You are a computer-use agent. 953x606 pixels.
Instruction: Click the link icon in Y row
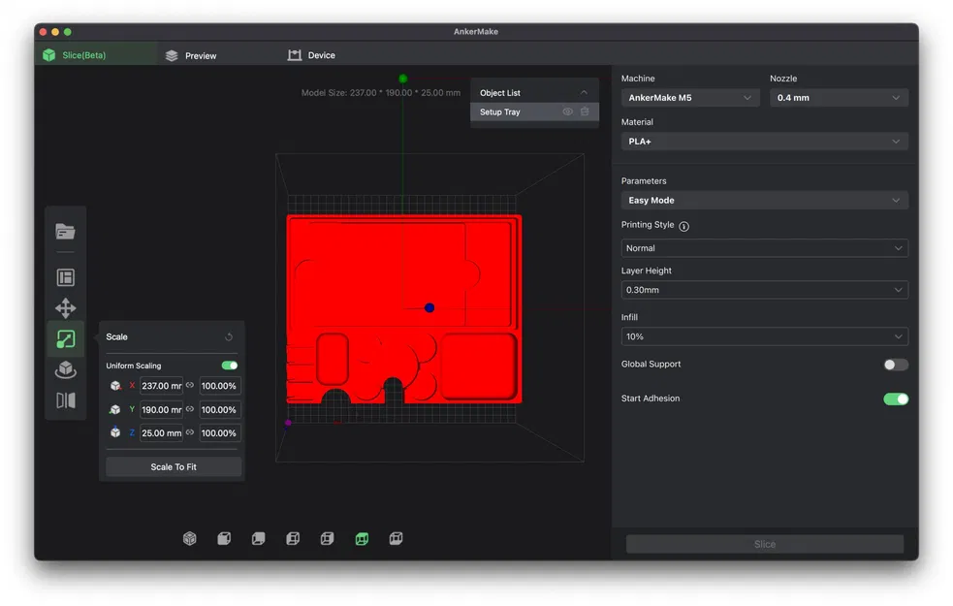190,410
